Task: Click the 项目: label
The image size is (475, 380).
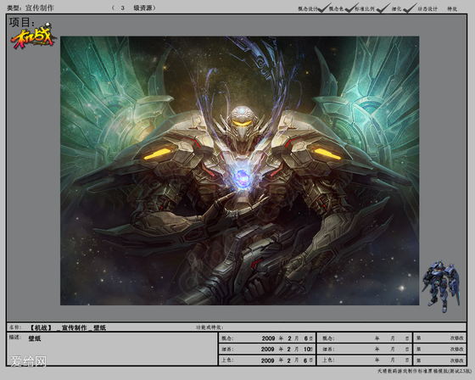Action: (x=21, y=22)
